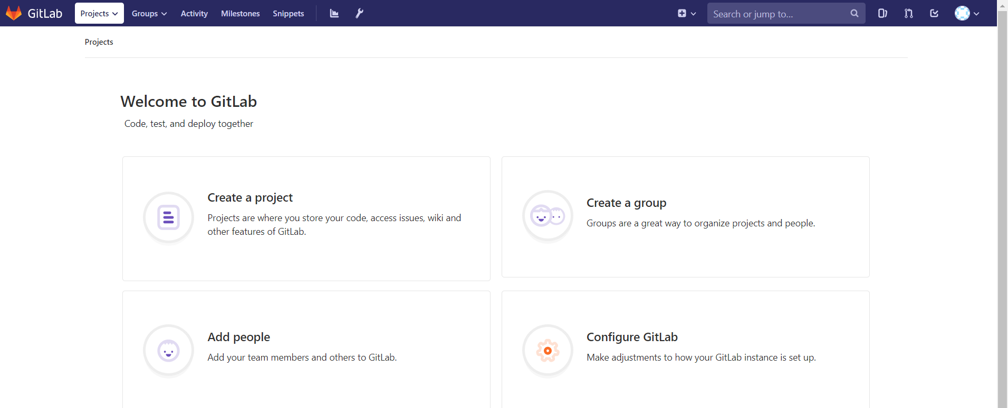Open the new item plus dropdown

click(687, 13)
